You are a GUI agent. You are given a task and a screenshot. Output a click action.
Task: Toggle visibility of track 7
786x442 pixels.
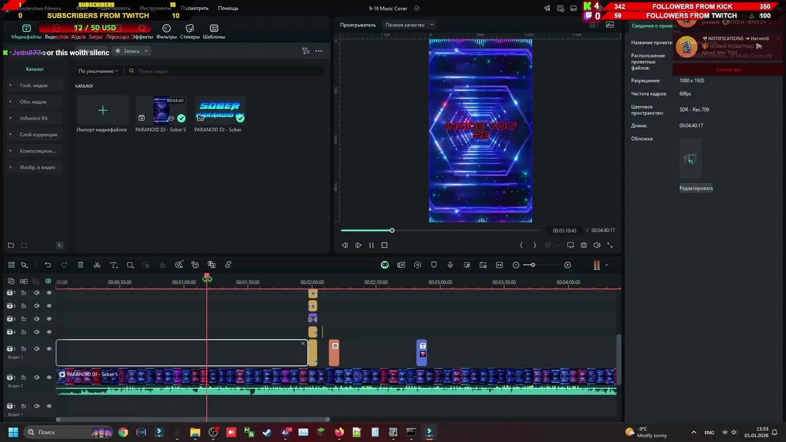tap(49, 293)
